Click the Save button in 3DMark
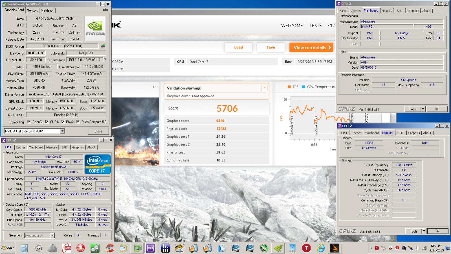Viewport: 451px width, 254px height. click(271, 47)
